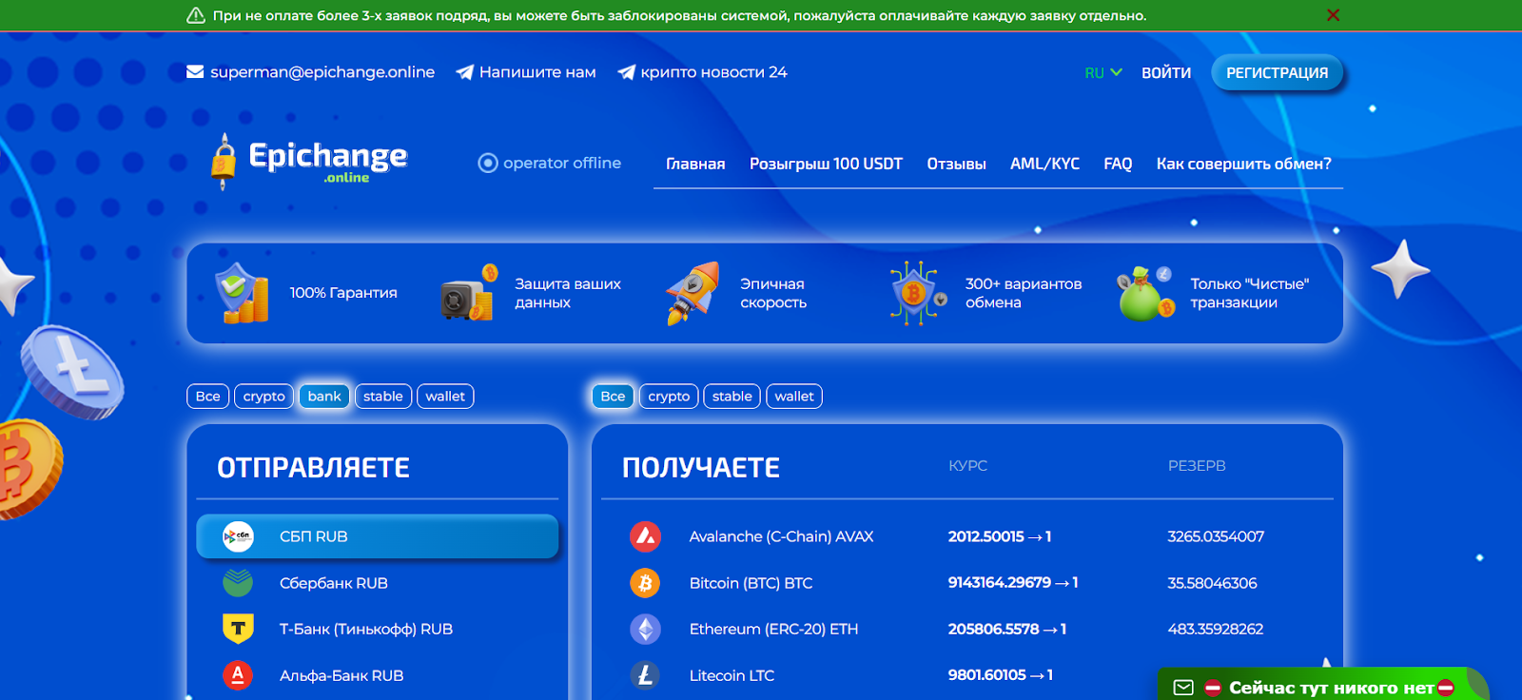Click the email envelope icon

(x=195, y=72)
